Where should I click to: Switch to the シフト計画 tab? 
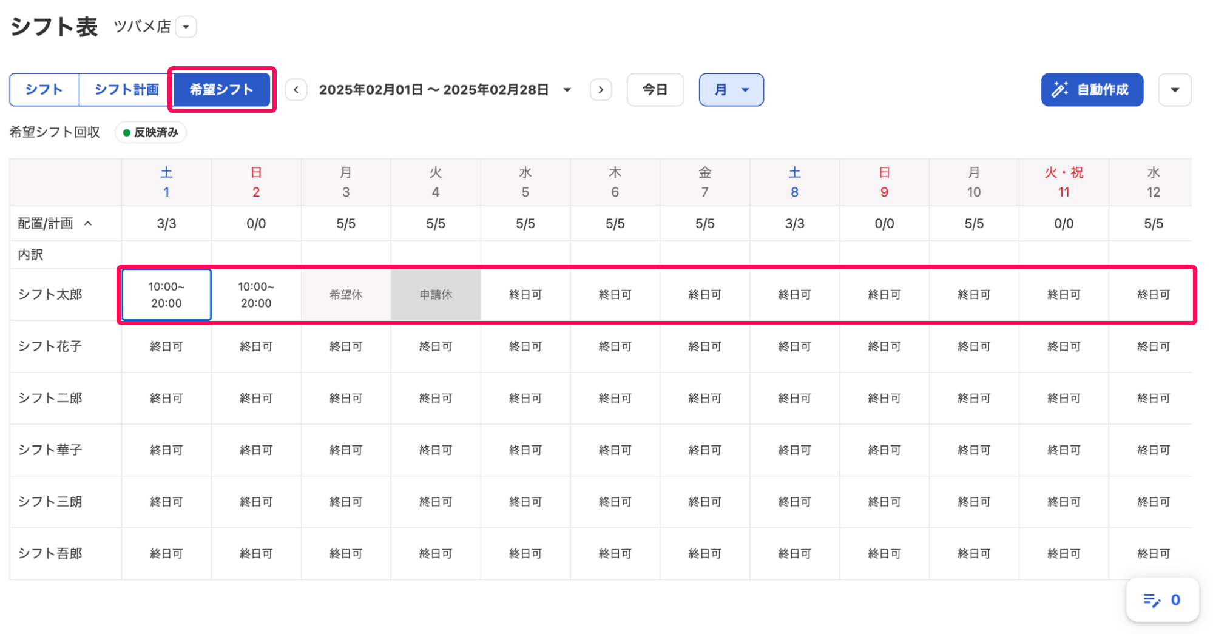[126, 90]
